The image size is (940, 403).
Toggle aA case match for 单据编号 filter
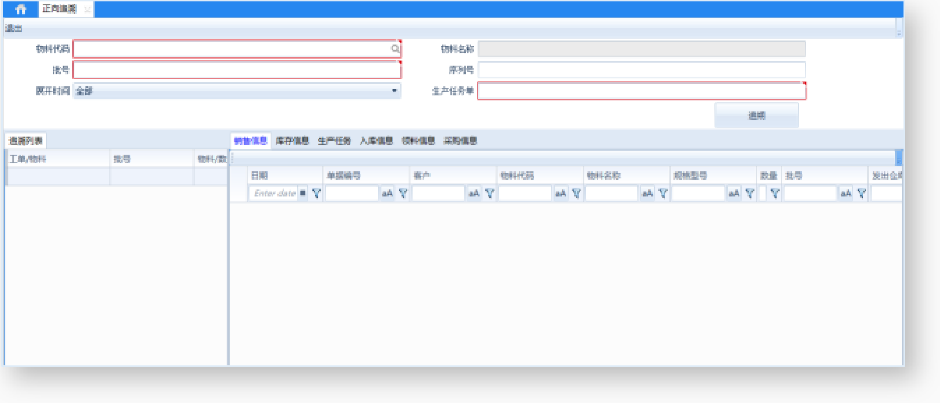[387, 193]
